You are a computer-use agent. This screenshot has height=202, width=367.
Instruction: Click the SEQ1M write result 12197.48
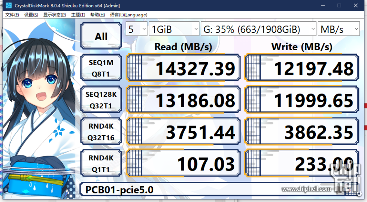(302, 68)
